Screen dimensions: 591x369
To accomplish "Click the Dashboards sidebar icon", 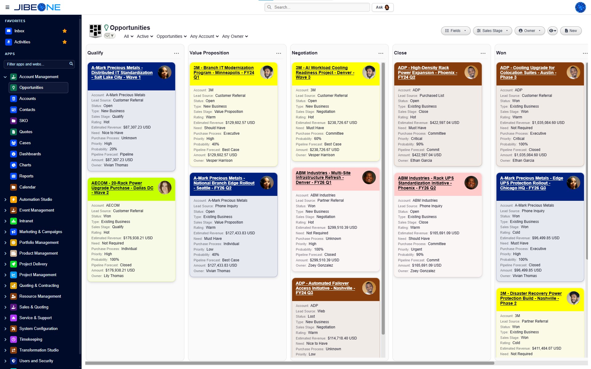I will pos(14,154).
